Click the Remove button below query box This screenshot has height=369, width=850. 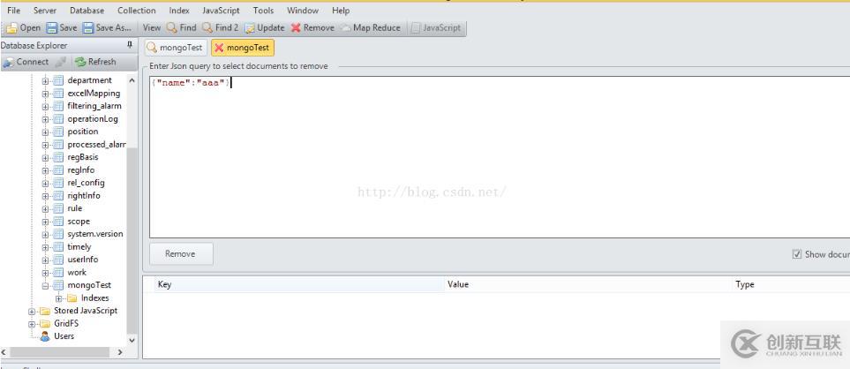[181, 253]
